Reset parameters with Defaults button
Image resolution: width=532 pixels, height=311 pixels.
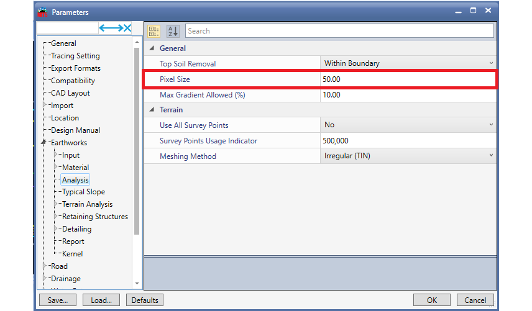click(x=145, y=300)
